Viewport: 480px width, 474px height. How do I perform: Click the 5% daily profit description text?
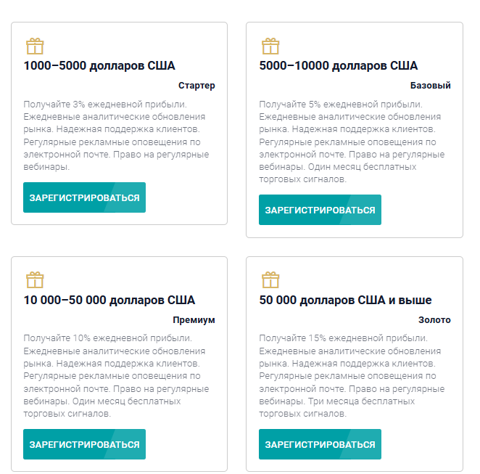352,142
